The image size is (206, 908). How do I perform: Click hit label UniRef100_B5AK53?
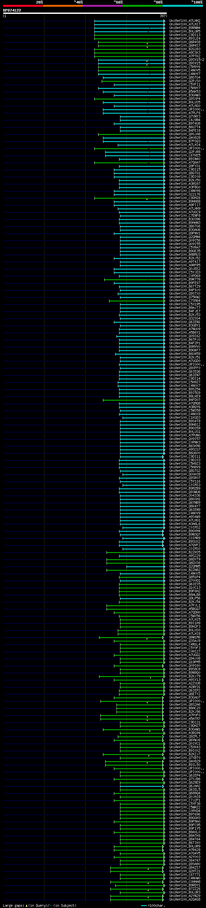click(x=185, y=92)
